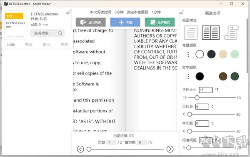250x157 pixels.
Task: Toggle left panel lock icon
Action: pos(68,12)
